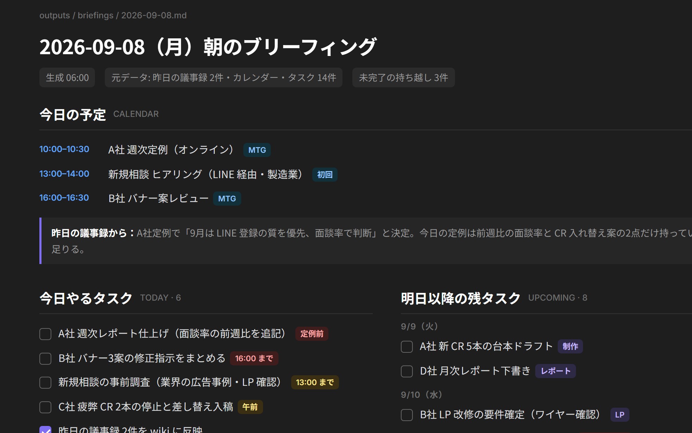Screen dimensions: 692x433
Task: Click the 今日やるタスク section heading
Action: pos(86,299)
